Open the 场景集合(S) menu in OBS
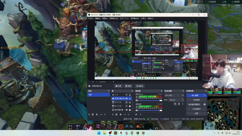The width and height of the screenshot is (242, 136). coord(135,18)
